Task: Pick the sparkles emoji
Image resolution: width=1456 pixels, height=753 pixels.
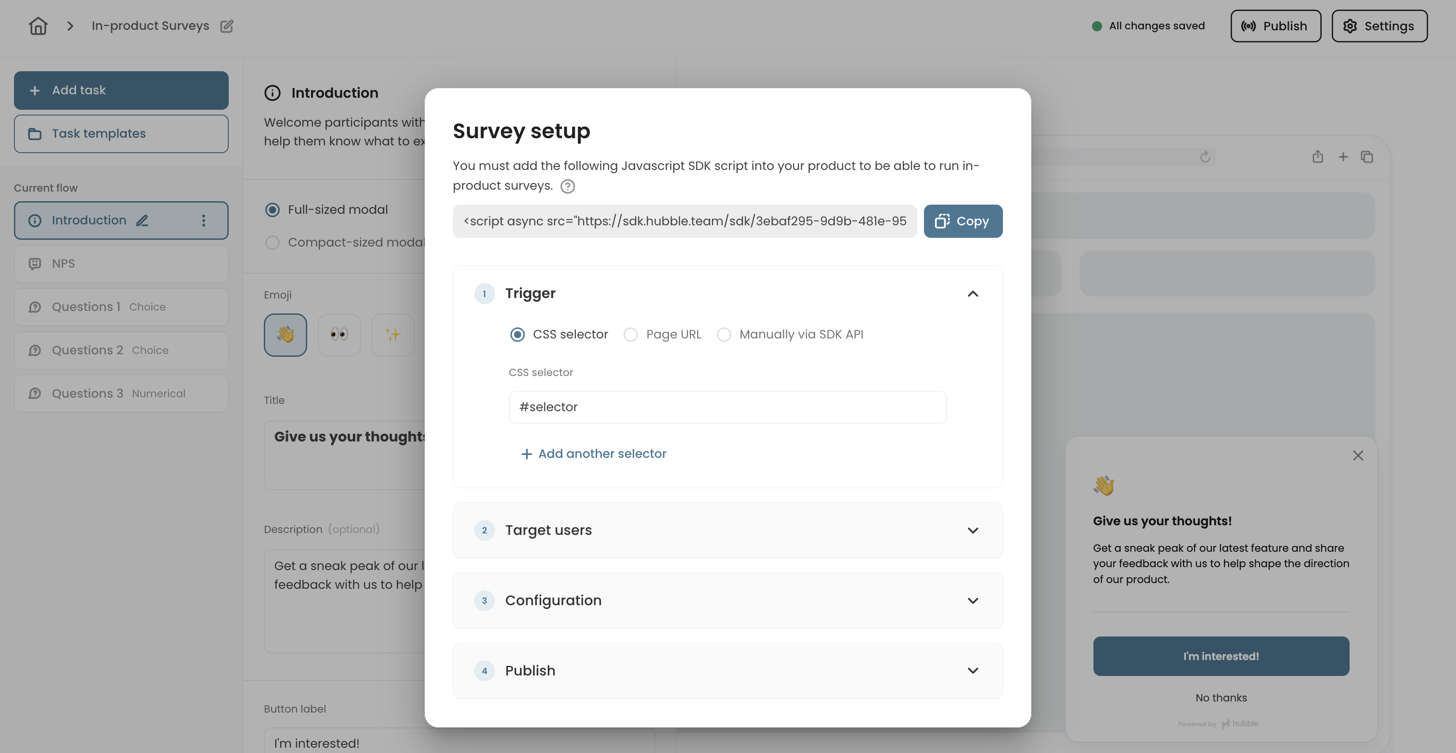Action: tap(393, 335)
